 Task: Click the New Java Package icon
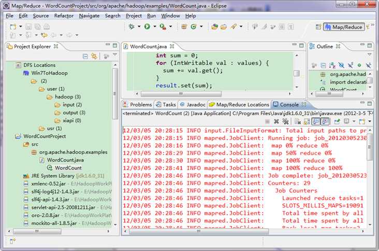pyautogui.click(x=184, y=26)
